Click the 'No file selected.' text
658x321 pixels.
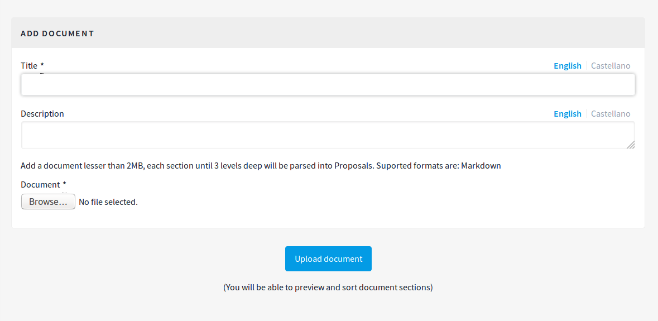108,202
